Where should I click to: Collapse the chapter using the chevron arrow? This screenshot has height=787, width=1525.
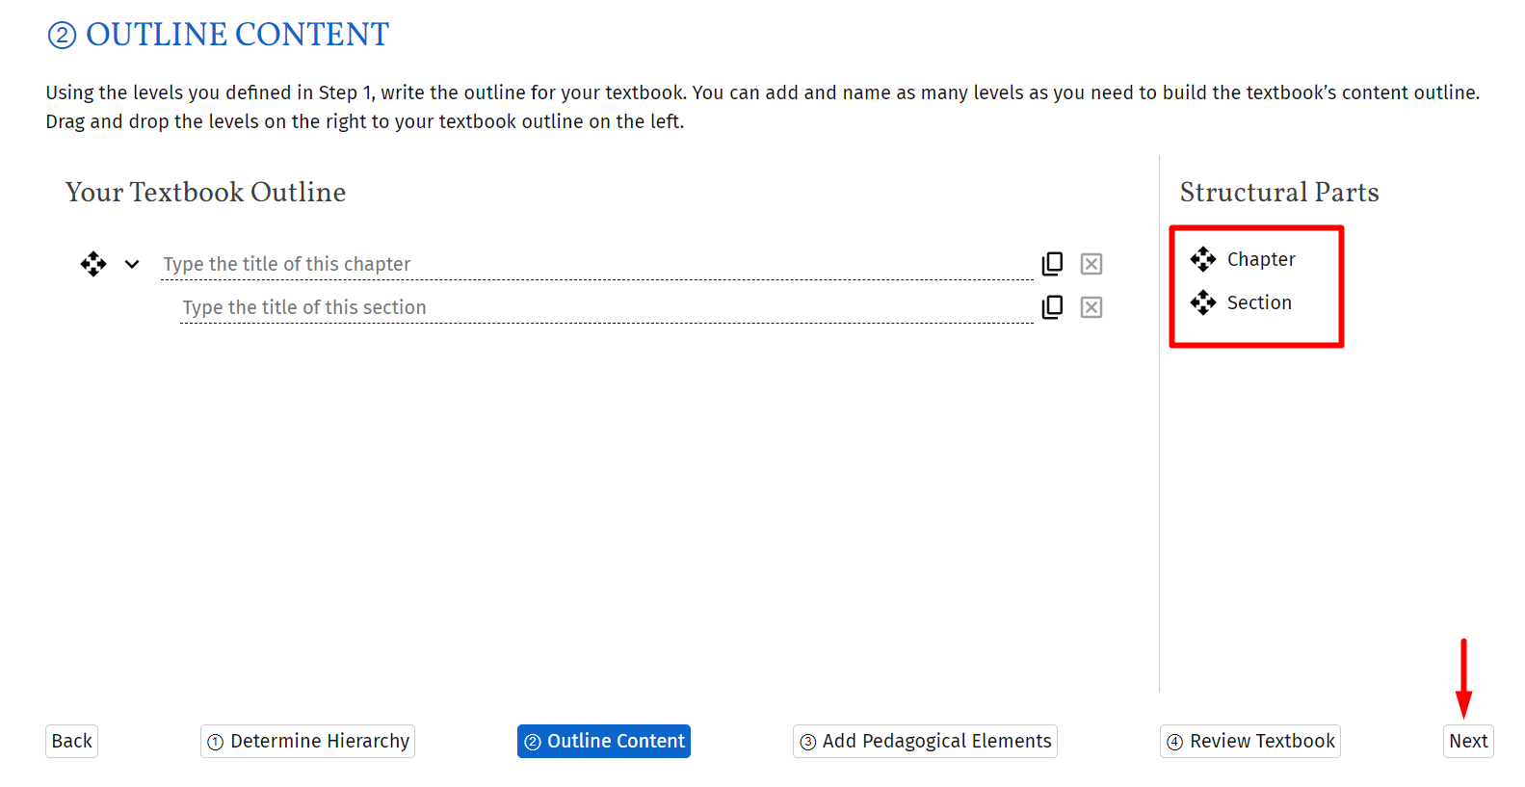coord(132,264)
